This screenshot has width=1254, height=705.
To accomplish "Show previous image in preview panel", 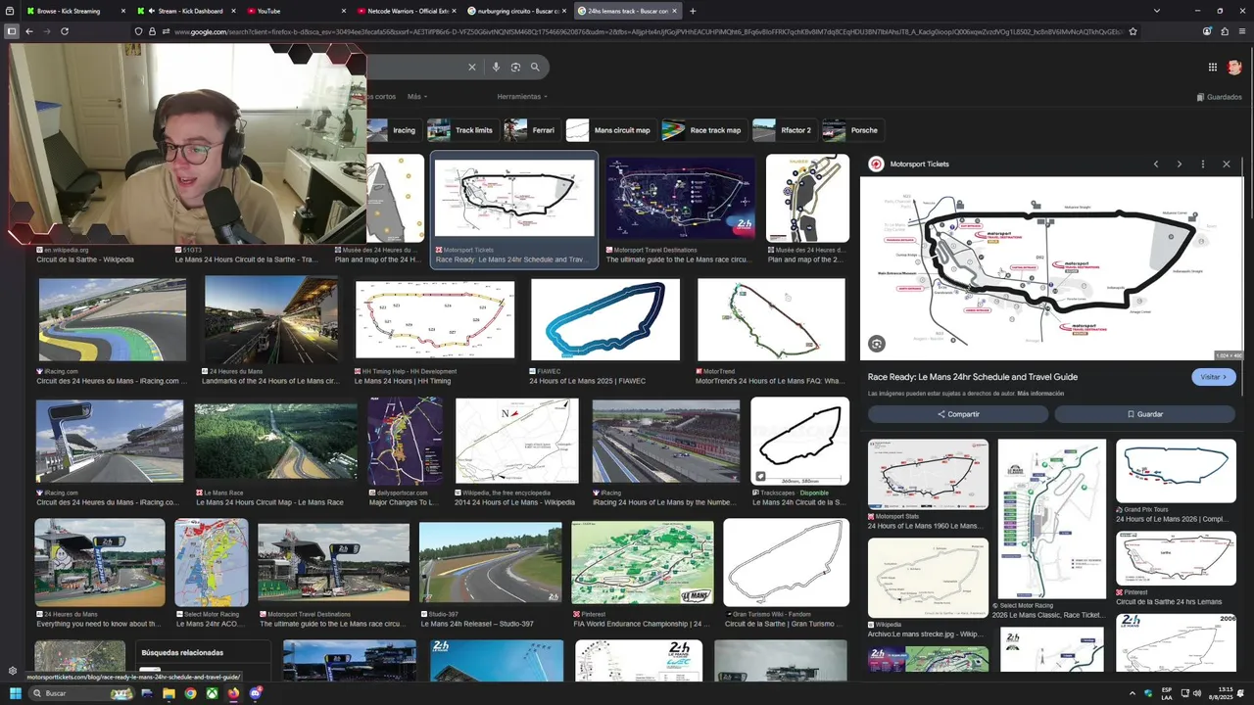I will 1156,164.
